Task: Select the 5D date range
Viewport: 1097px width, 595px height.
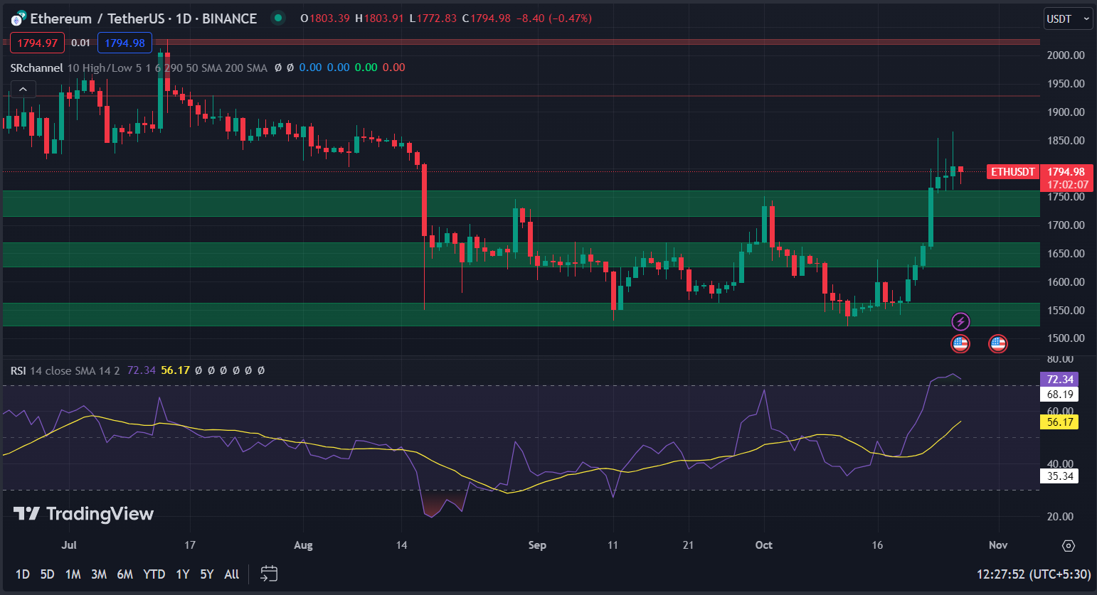Action: [x=47, y=574]
